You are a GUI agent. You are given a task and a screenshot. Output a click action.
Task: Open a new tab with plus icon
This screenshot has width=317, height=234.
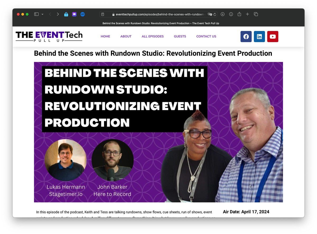point(247,14)
